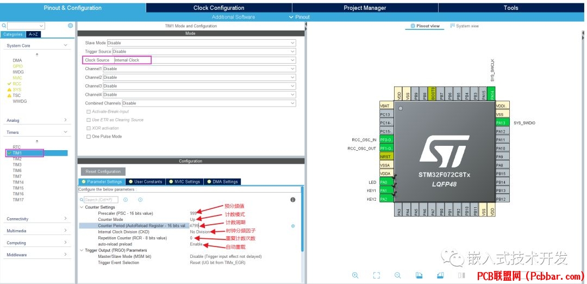Enable Activate-Break-Input checkbox
587x284 pixels.
tap(89, 112)
